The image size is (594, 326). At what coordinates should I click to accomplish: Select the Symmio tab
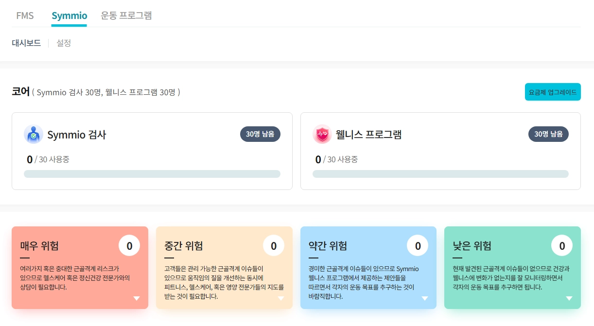[69, 16]
